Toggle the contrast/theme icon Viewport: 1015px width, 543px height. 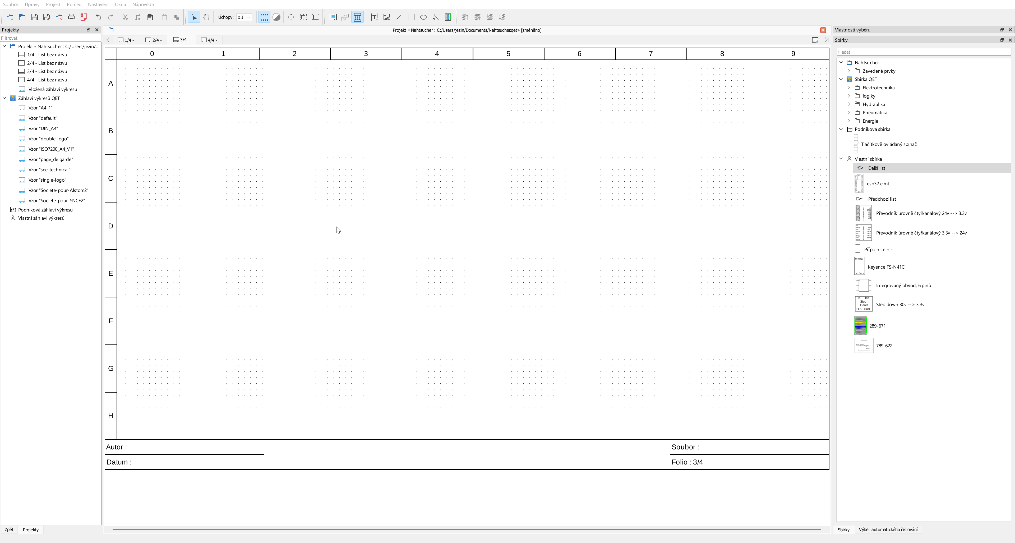click(276, 17)
